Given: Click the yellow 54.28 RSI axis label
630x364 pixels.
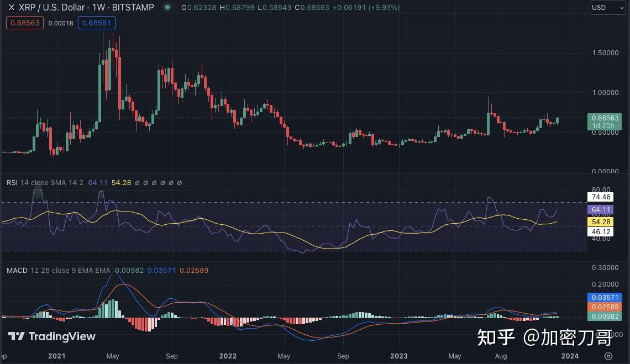Looking at the screenshot, I should click(x=601, y=221).
